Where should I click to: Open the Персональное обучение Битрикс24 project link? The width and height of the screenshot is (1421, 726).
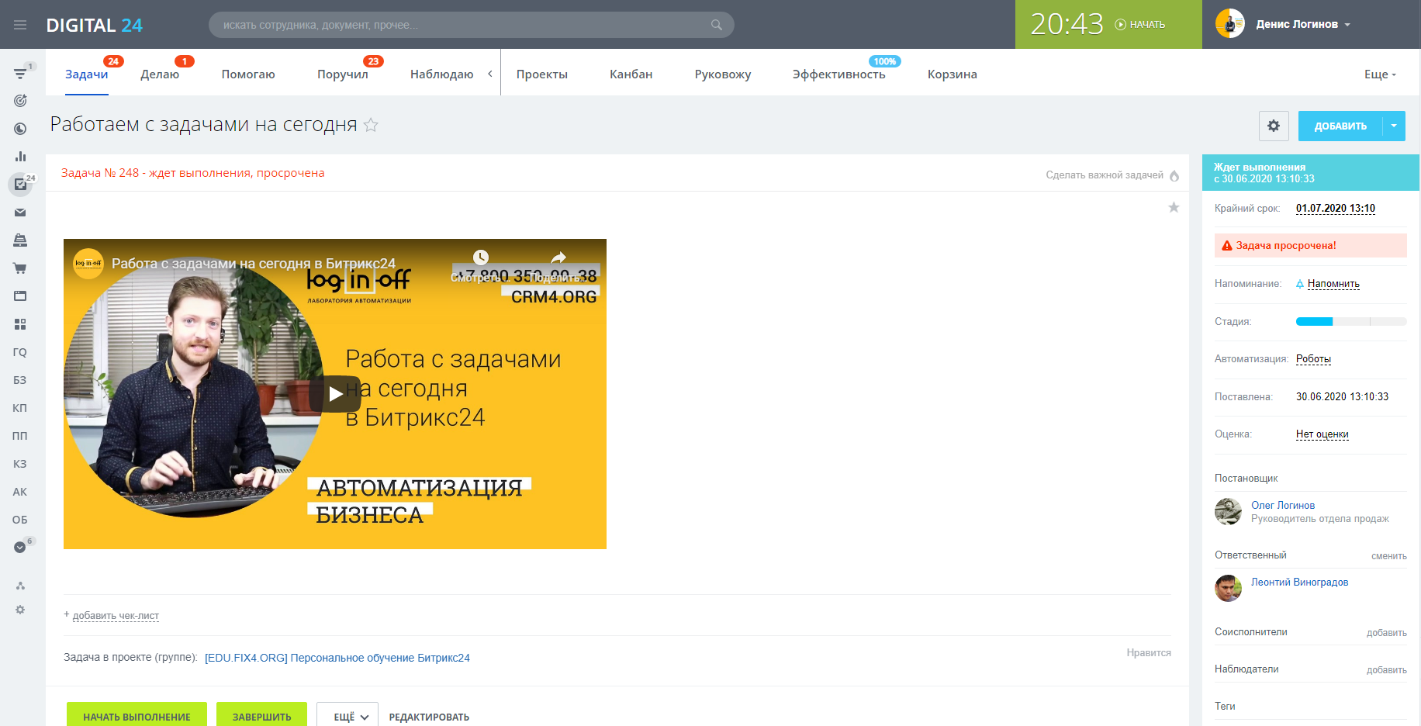tap(337, 658)
